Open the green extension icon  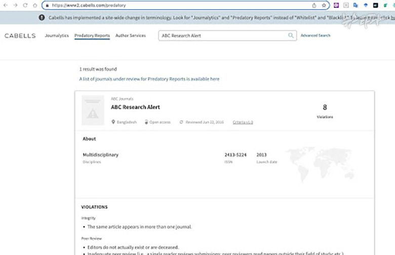(385, 5)
